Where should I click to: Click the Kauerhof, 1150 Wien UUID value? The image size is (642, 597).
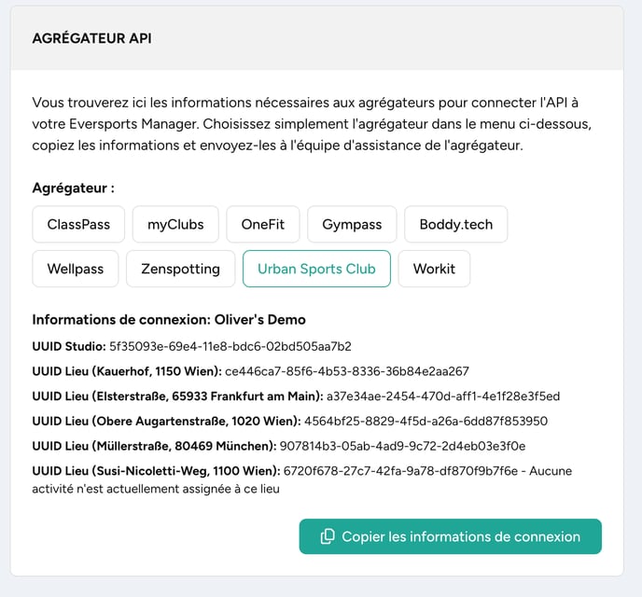click(347, 371)
